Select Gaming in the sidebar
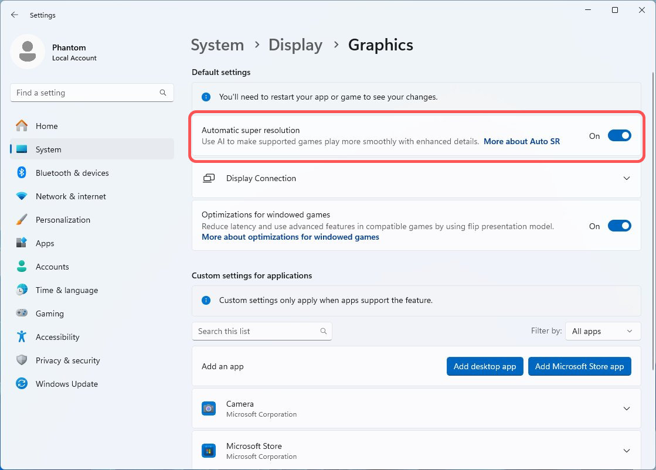 pos(92,313)
